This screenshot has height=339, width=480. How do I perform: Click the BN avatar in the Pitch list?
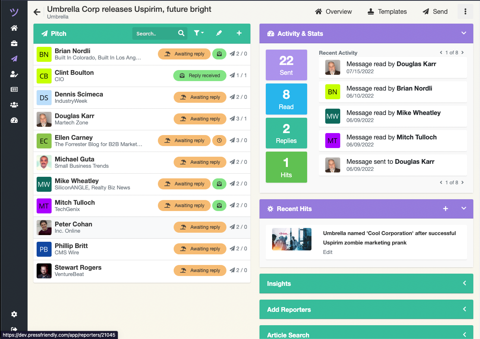point(44,54)
